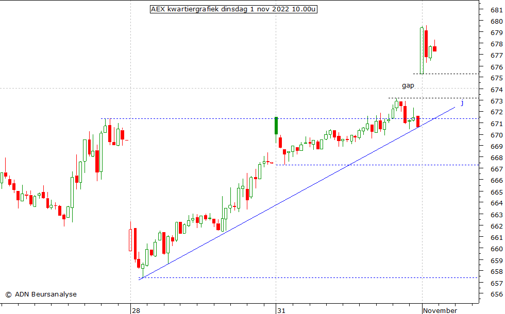This screenshot has height=314, width=505.
Task: Click the 667 price label on the y-axis
Action: coord(496,169)
